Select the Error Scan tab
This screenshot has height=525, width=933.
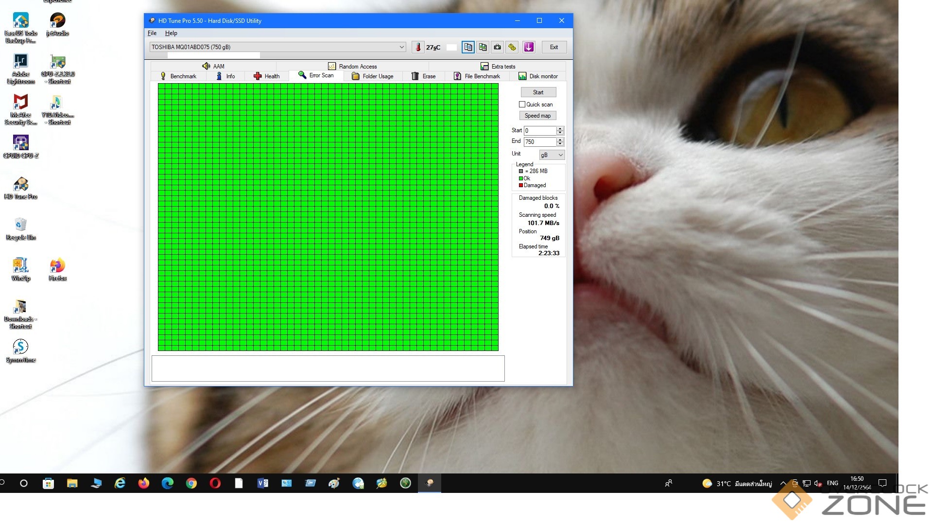[x=316, y=75]
